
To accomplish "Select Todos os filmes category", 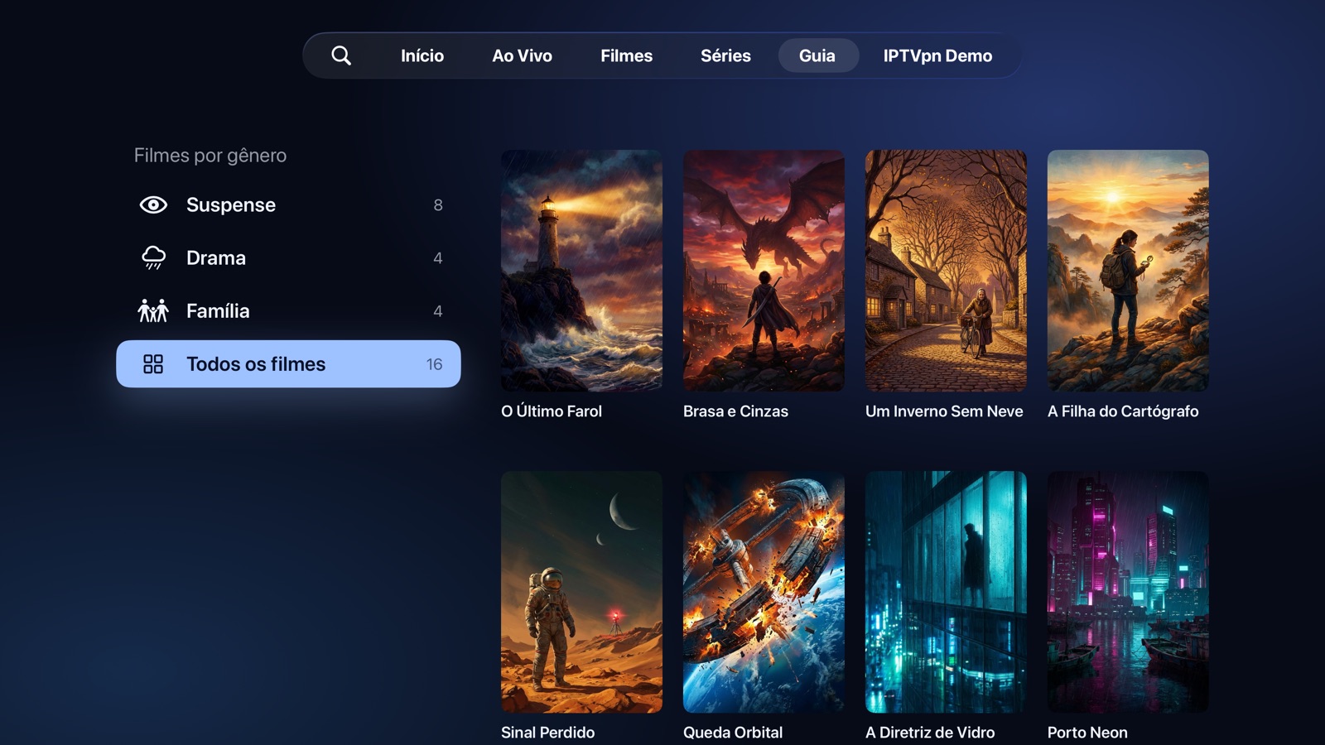I will tap(288, 364).
